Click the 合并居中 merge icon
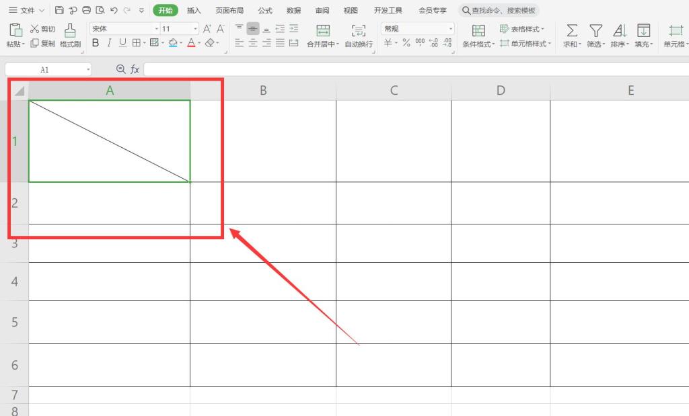The width and height of the screenshot is (689, 416). click(323, 30)
